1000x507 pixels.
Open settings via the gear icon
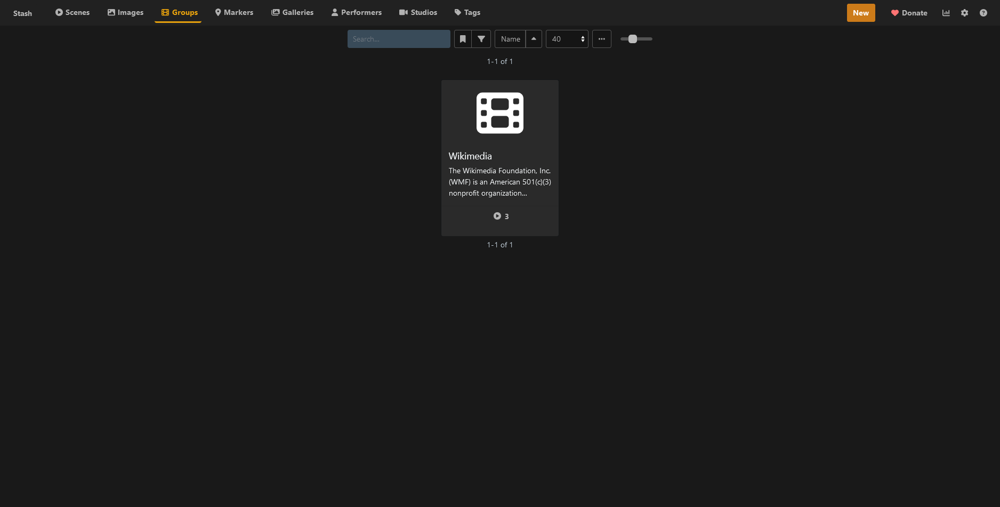[965, 13]
